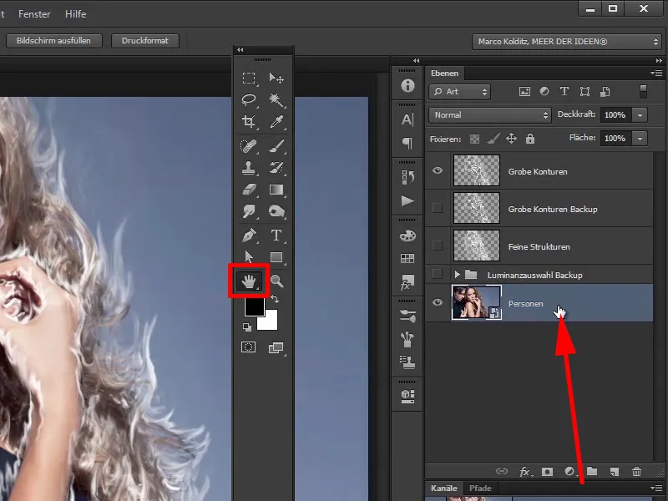The image size is (668, 501).
Task: Open the Deckkraft opacity slider arrow
Action: (640, 115)
